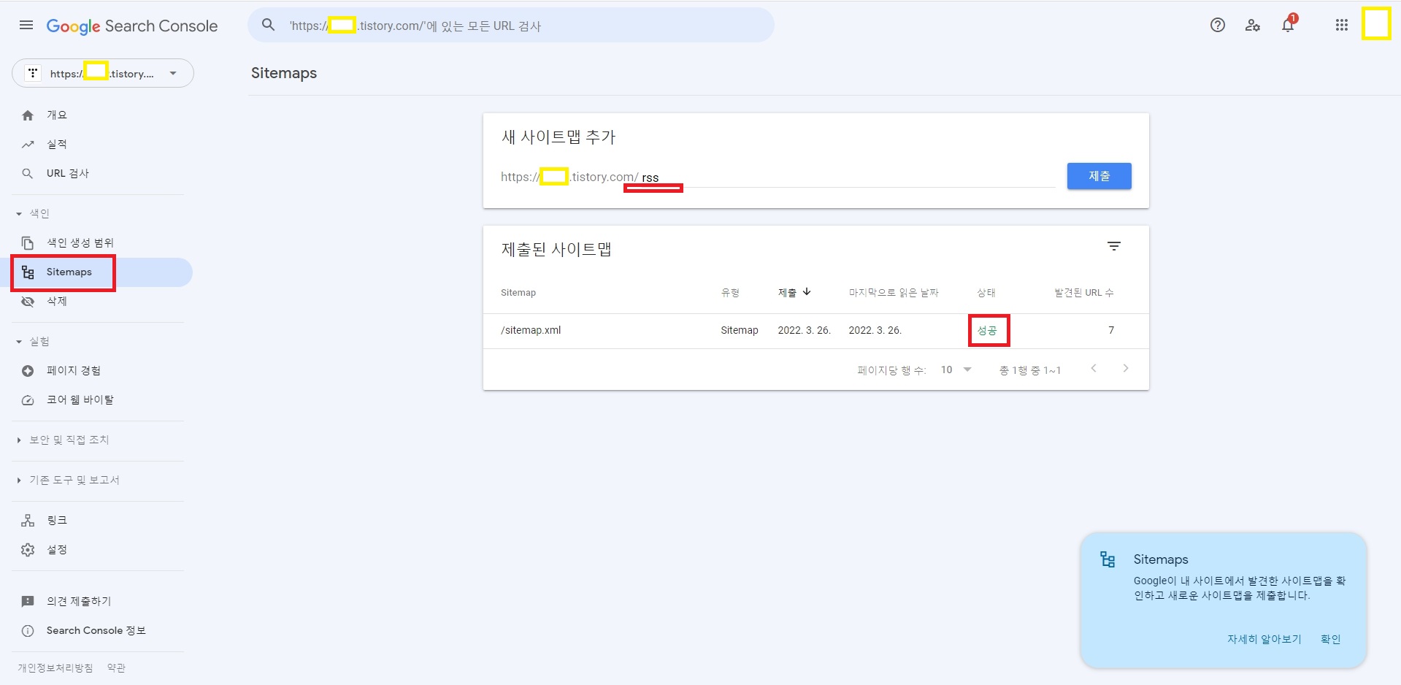Click the 발견된 URL 수 column header

[1084, 293]
